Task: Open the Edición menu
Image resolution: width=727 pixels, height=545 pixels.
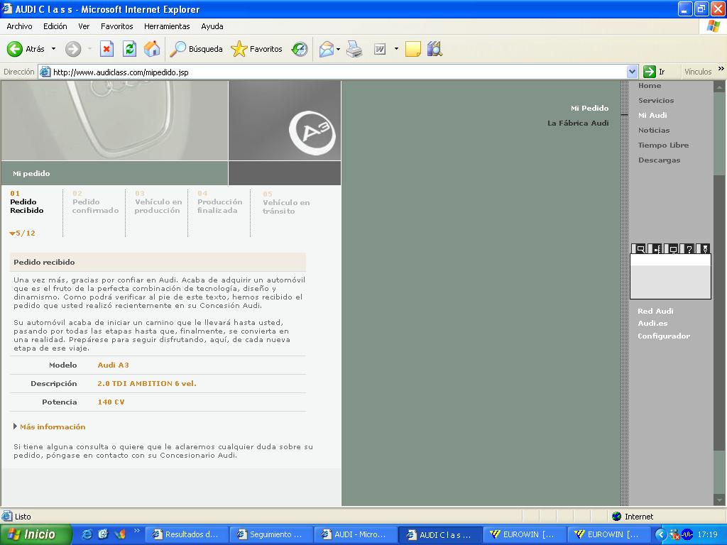Action: [55, 26]
